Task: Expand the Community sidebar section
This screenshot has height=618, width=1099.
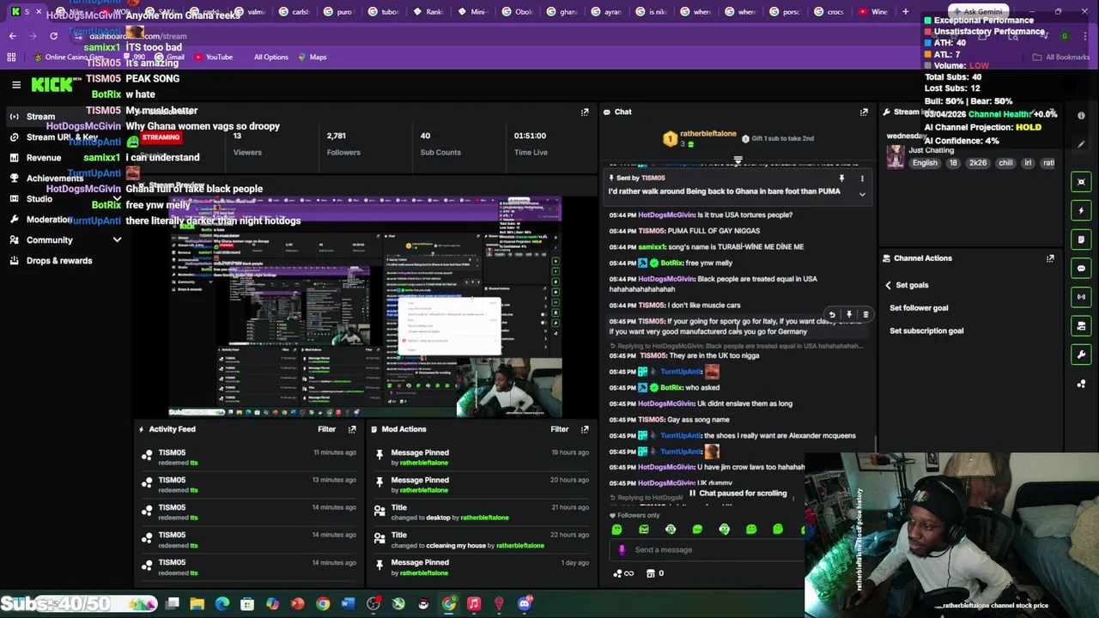Action: click(x=117, y=240)
